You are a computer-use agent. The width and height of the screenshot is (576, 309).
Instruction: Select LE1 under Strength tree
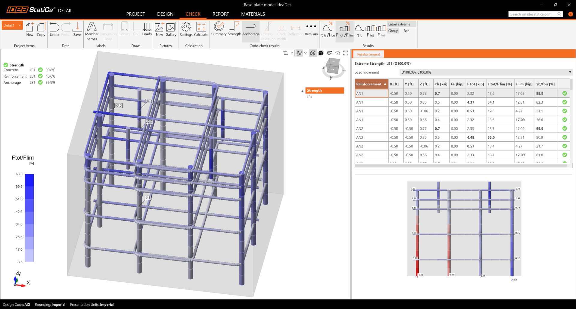[x=309, y=97]
